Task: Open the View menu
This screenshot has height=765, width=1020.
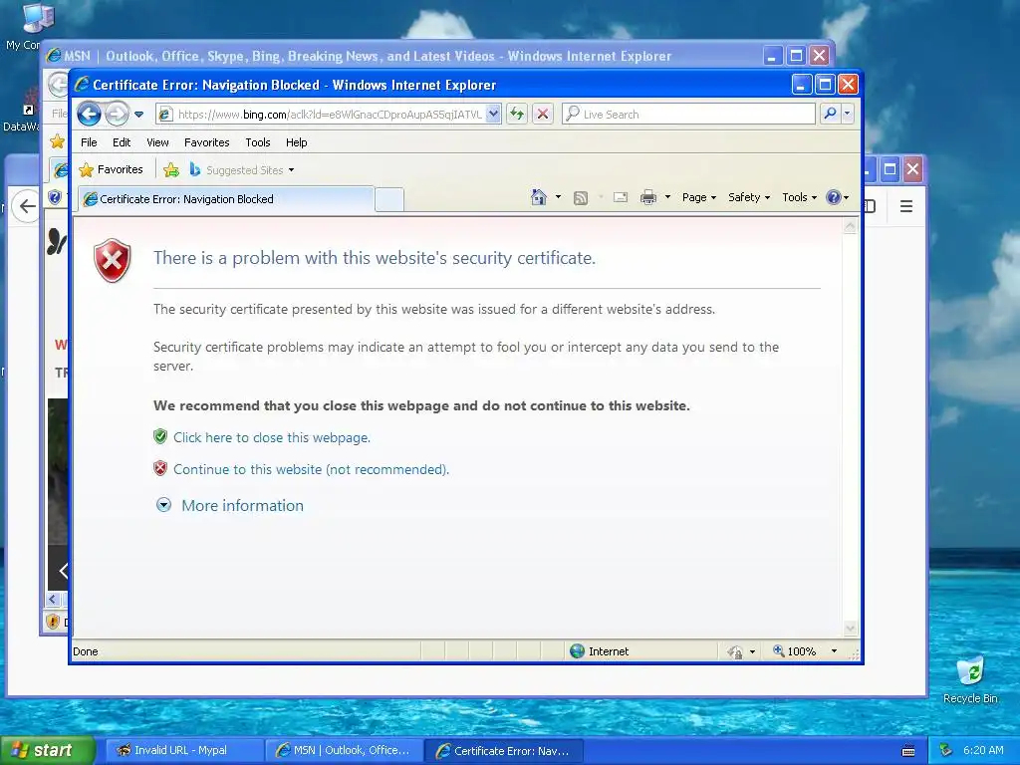Action: [x=157, y=142]
